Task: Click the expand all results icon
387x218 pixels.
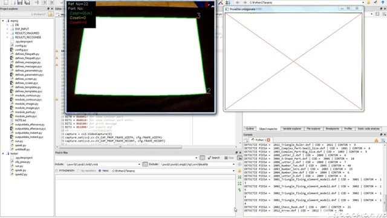Action: (239, 183)
